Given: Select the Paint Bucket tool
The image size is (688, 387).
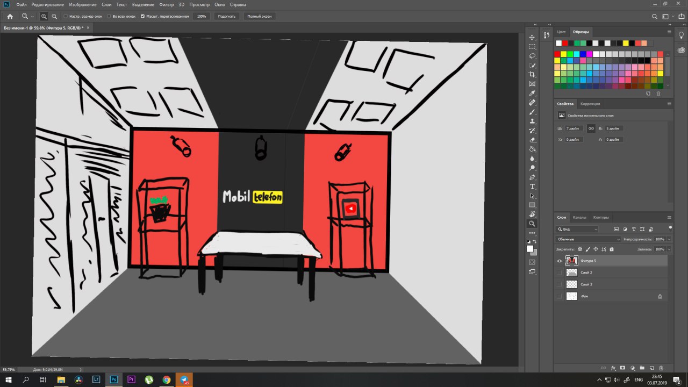Looking at the screenshot, I should click(x=532, y=149).
